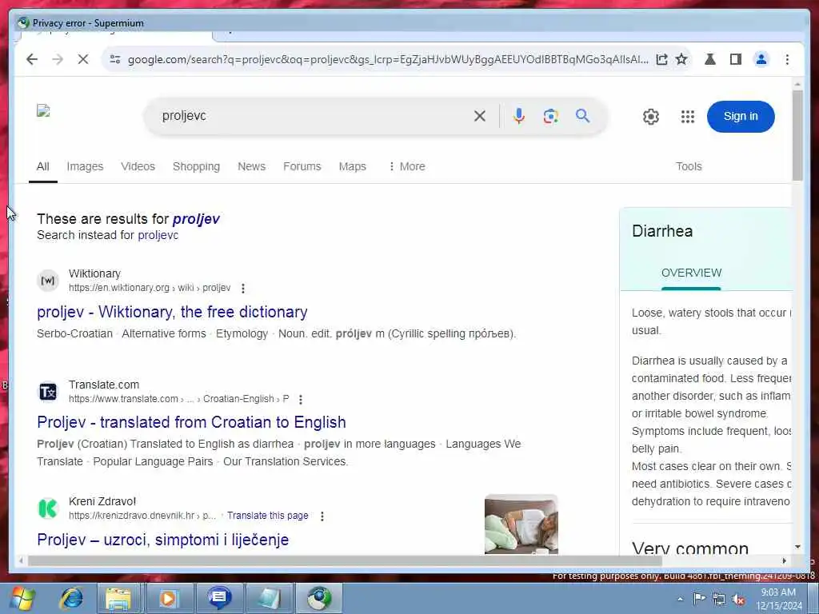Expand the More search filters
The height and width of the screenshot is (614, 819).
point(407,166)
